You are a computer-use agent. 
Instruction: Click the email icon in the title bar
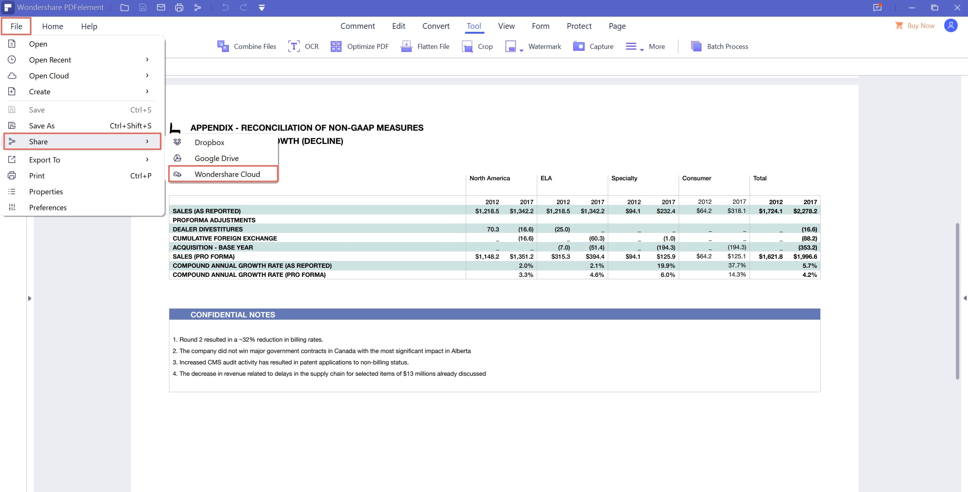(161, 8)
